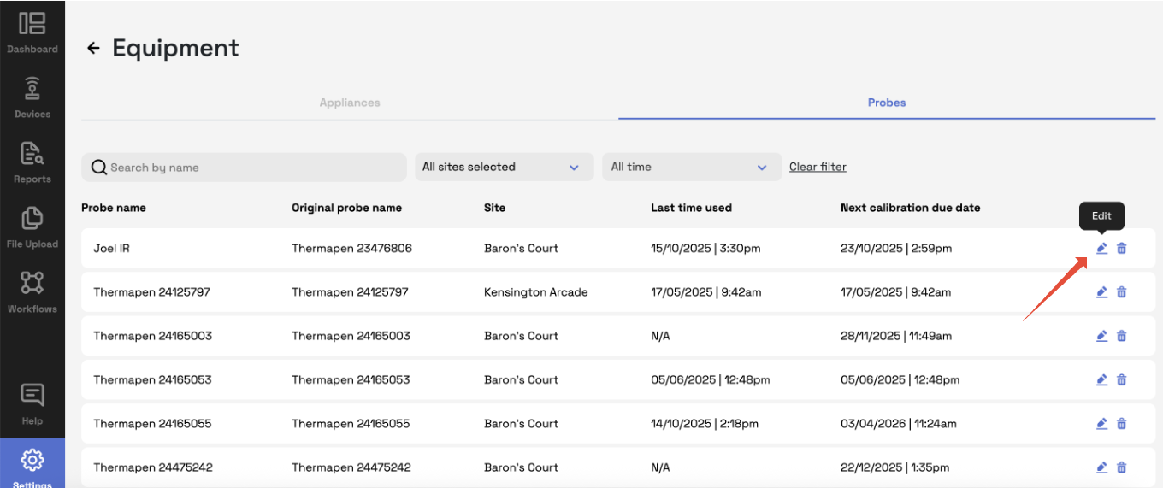This screenshot has height=488, width=1163.
Task: Edit the Joel IR probe
Action: (x=1101, y=249)
